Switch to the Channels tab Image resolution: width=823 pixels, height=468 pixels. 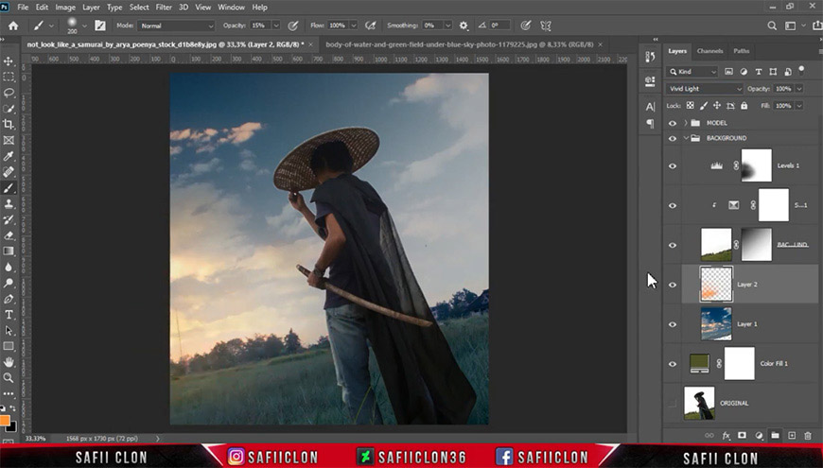tap(709, 51)
